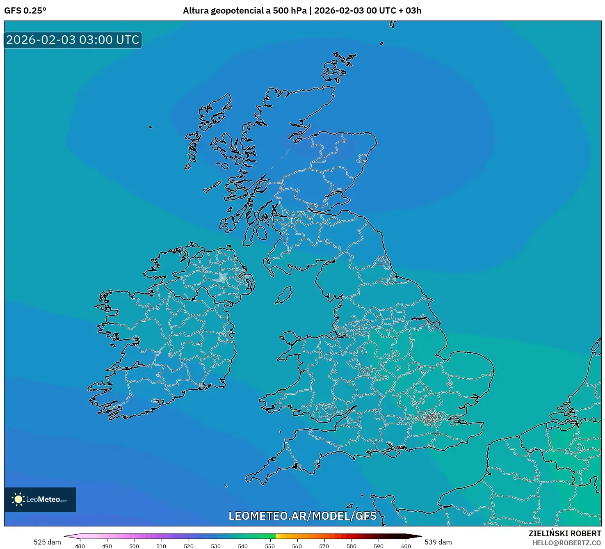Select the 480 tick on the colorbar
605x549 pixels.
tap(80, 547)
